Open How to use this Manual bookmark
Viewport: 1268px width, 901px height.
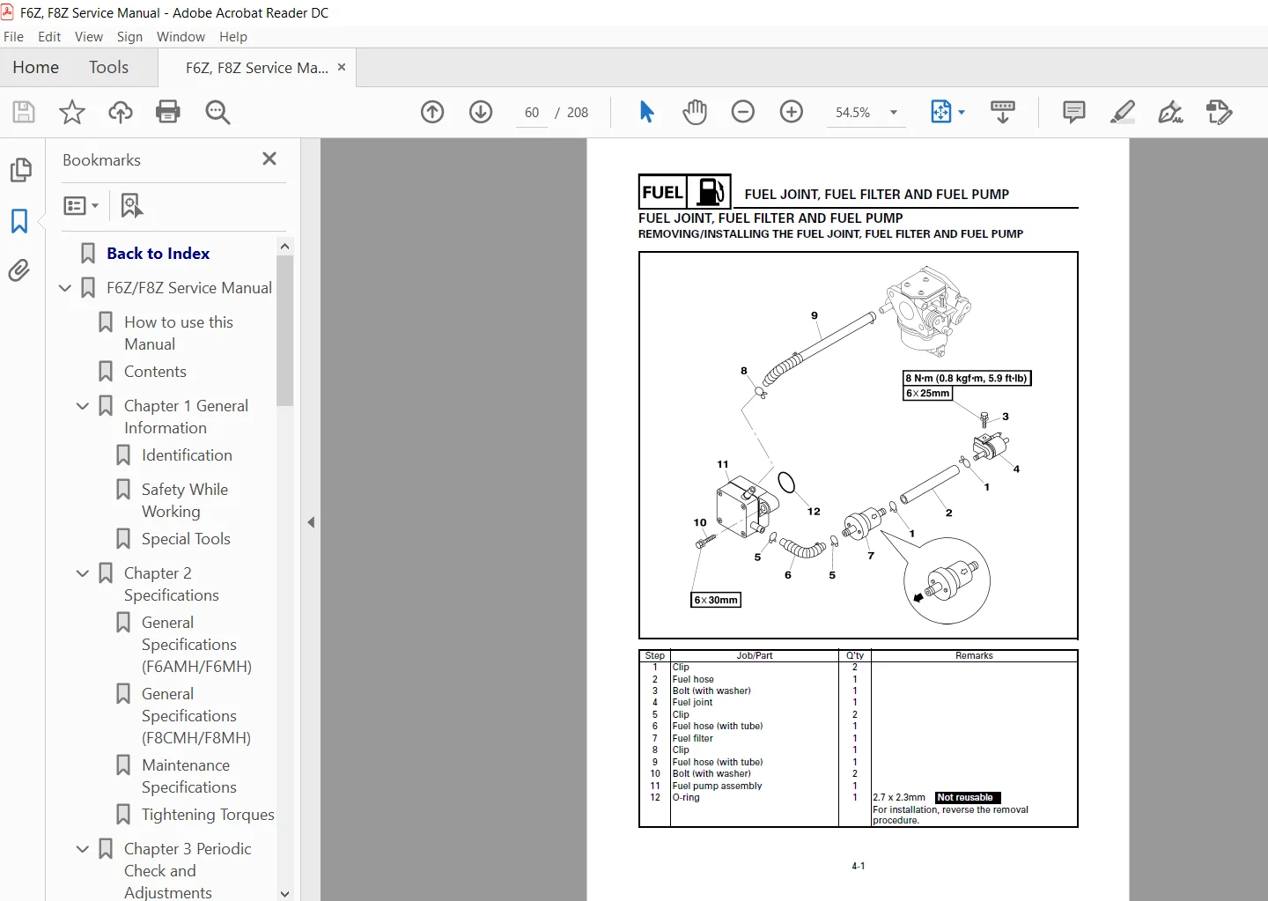click(x=179, y=333)
